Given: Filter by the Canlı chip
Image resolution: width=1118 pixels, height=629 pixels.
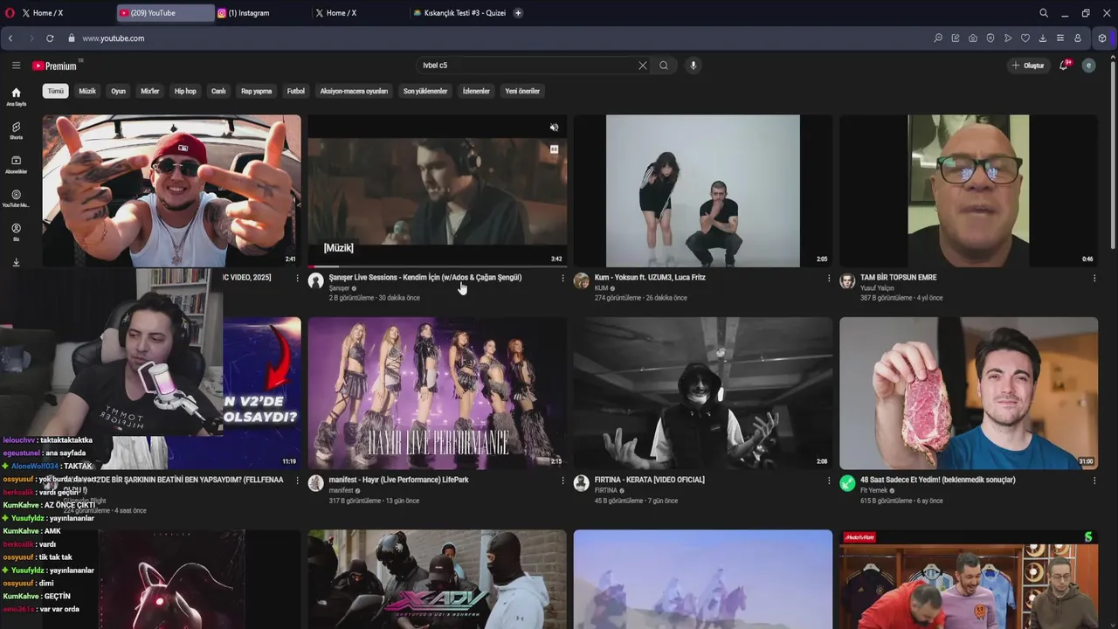Looking at the screenshot, I should [x=218, y=91].
